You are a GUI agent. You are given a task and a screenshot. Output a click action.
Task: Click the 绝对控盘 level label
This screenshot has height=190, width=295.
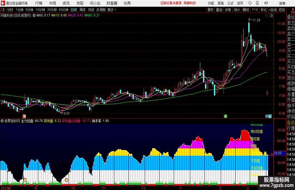pos(257,131)
